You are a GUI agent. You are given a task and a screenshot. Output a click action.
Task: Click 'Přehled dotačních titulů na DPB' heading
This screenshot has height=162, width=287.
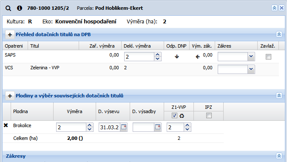point(53,34)
